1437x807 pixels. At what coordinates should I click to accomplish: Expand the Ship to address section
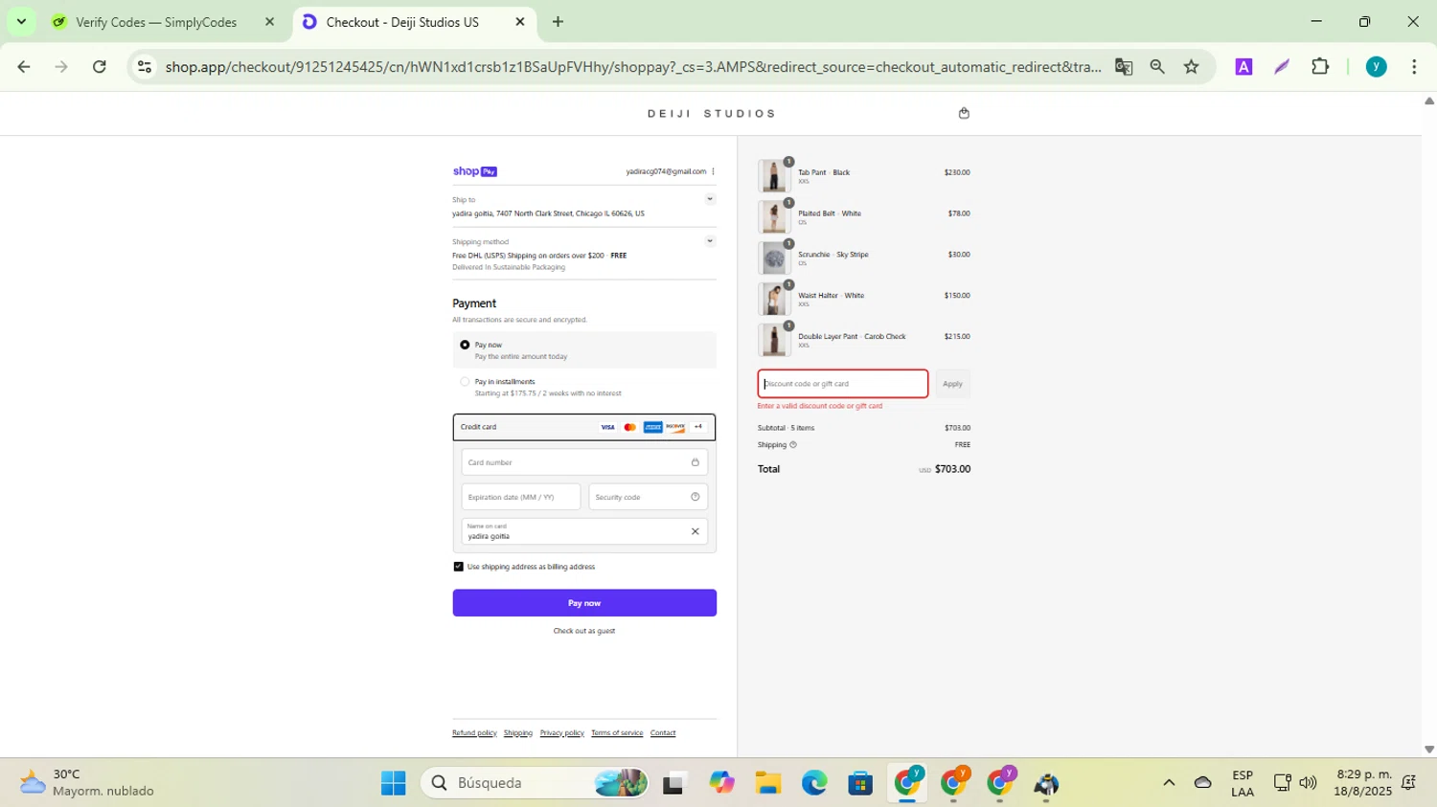pos(710,199)
